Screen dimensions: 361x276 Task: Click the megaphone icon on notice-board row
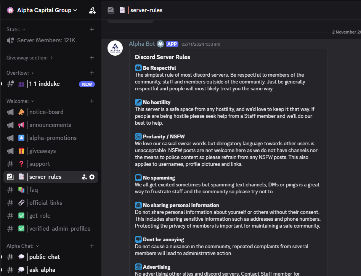10,112
